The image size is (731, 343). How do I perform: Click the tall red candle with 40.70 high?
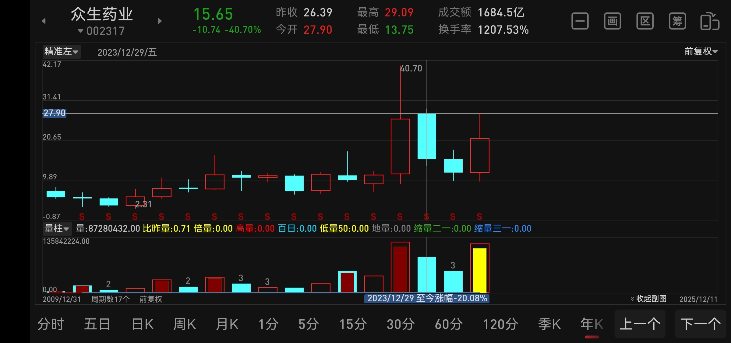400,147
